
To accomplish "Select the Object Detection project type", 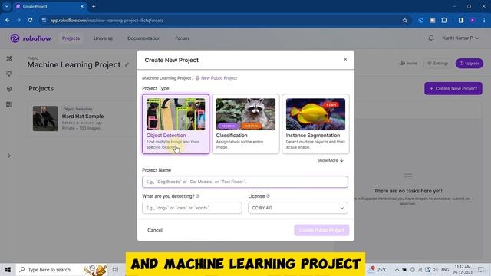I will click(176, 124).
